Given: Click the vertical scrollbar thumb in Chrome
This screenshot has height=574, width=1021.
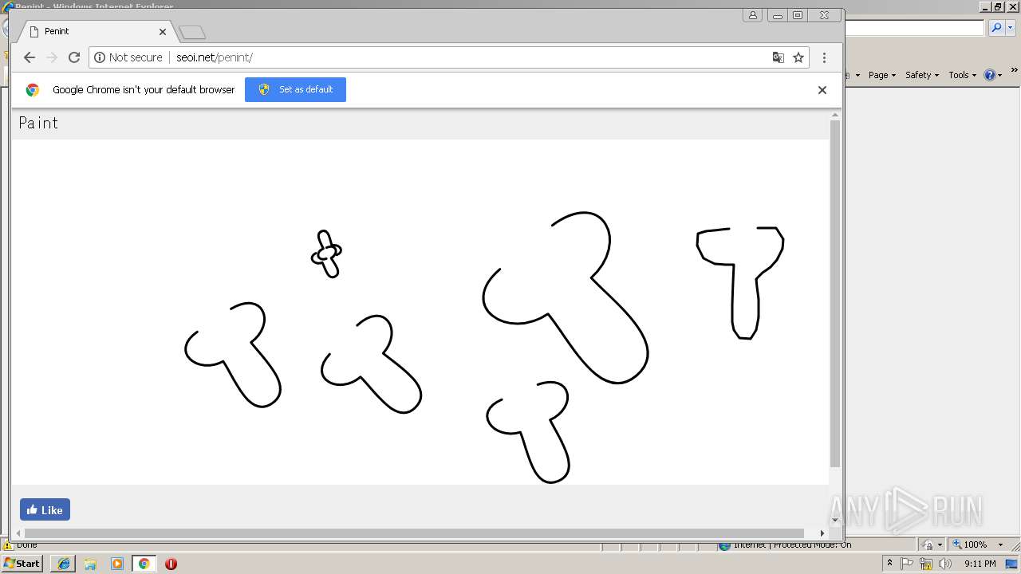Looking at the screenshot, I should [x=835, y=293].
